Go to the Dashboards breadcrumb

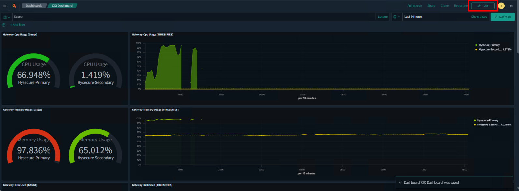point(34,6)
